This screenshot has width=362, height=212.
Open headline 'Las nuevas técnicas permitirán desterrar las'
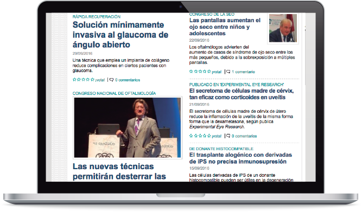click(119, 171)
